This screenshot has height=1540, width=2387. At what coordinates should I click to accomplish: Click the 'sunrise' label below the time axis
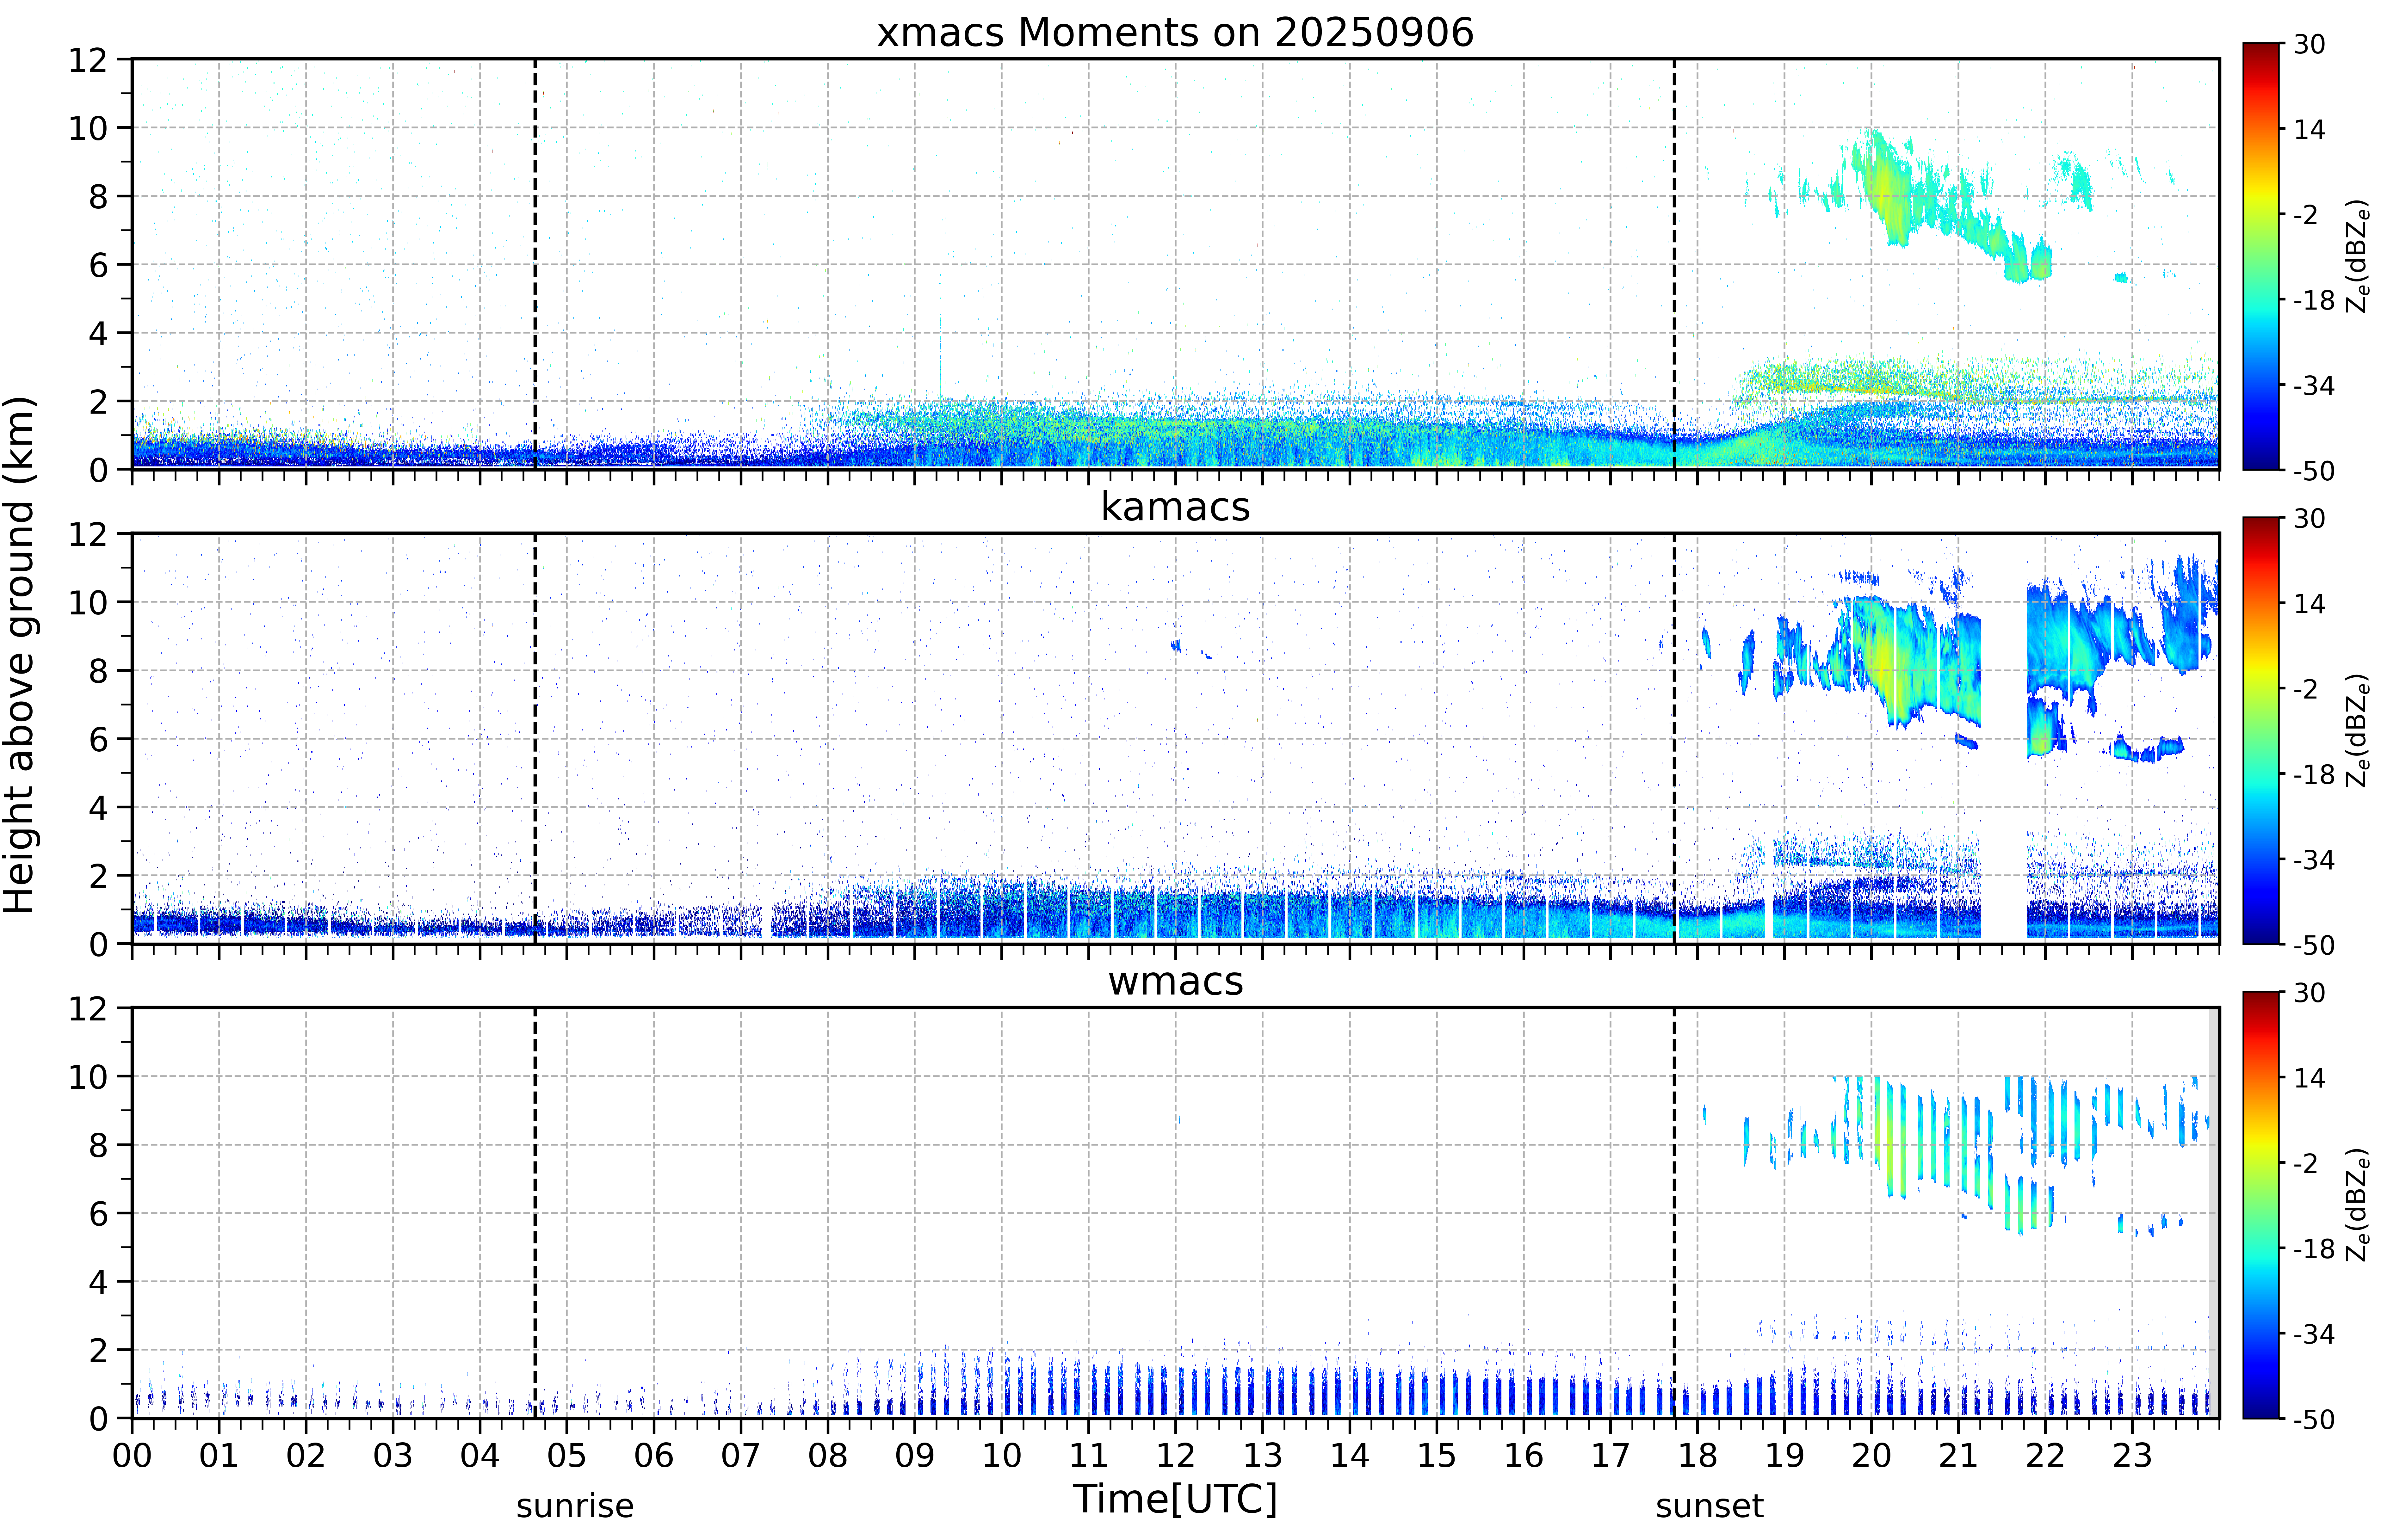coord(575,1506)
